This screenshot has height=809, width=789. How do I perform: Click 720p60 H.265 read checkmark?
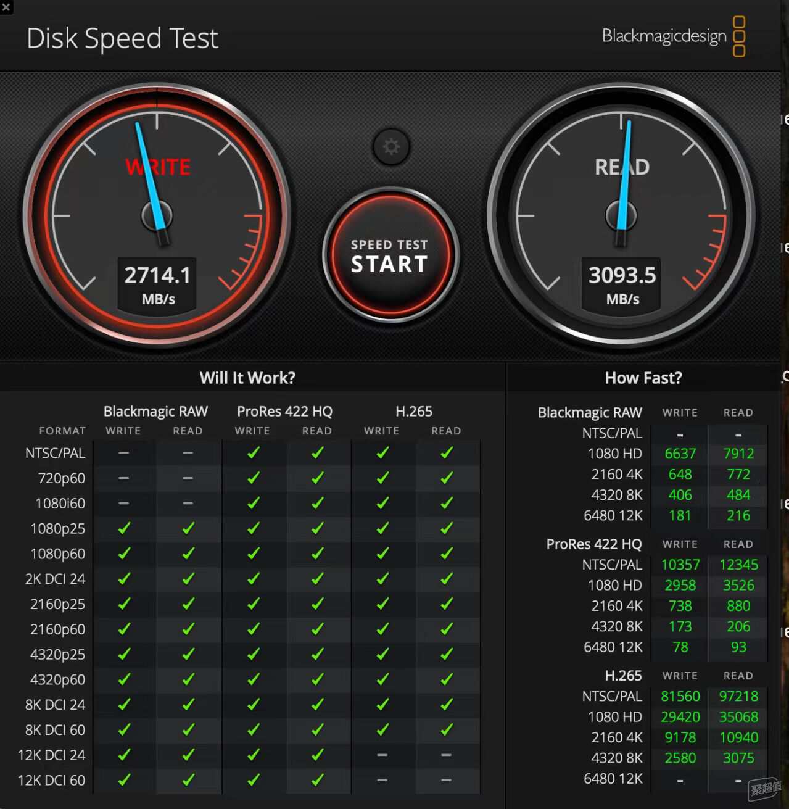[447, 478]
